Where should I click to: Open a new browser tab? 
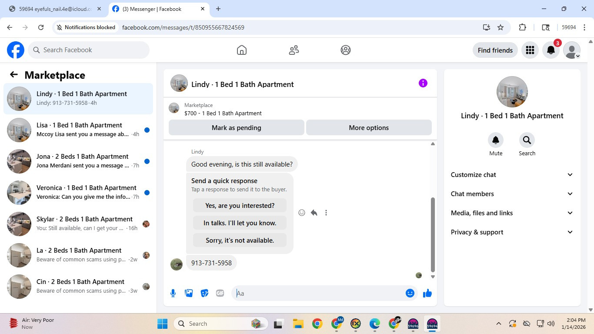(218, 9)
